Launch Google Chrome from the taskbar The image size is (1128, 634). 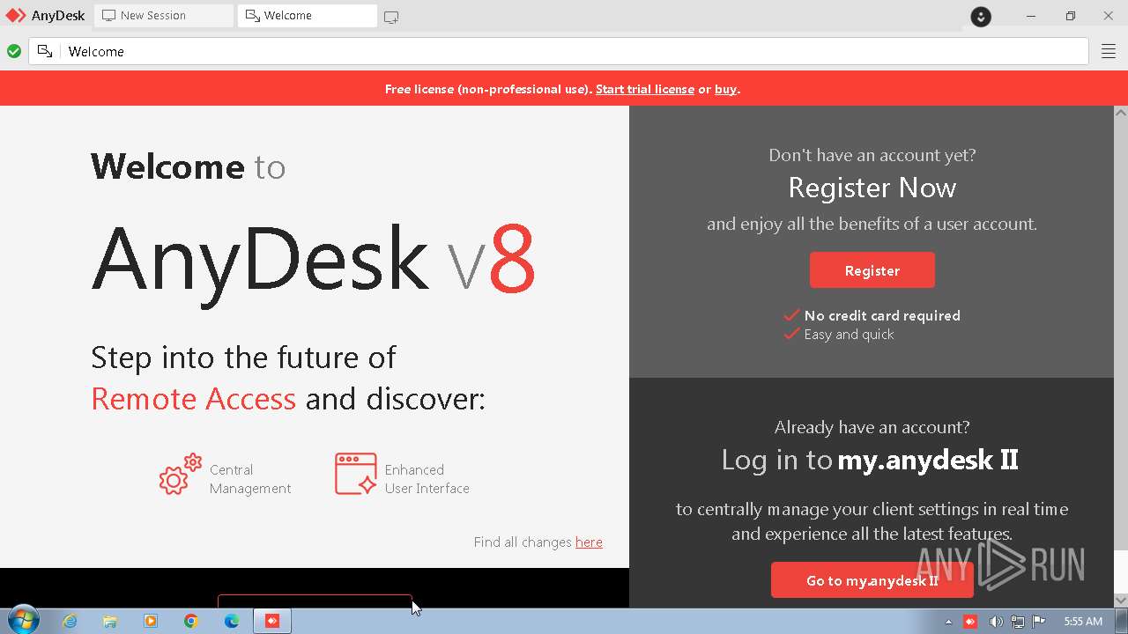(191, 621)
